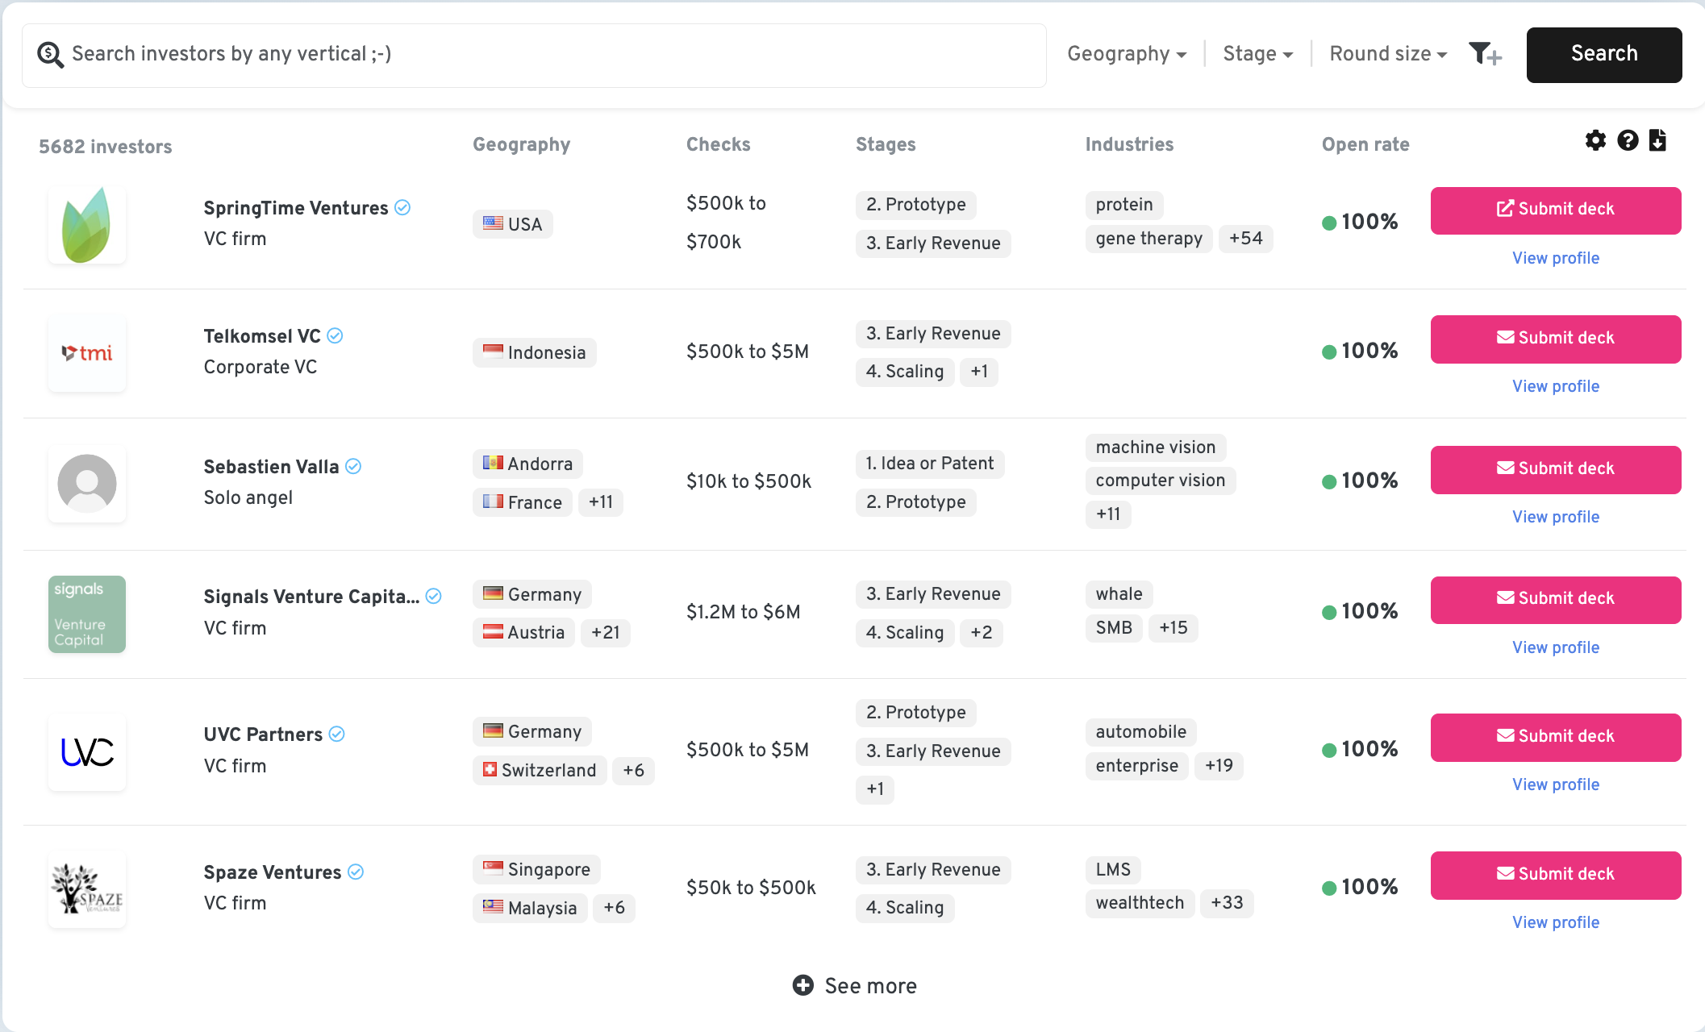The width and height of the screenshot is (1705, 1032).
Task: Click the Switzerland geography tag
Action: point(540,771)
